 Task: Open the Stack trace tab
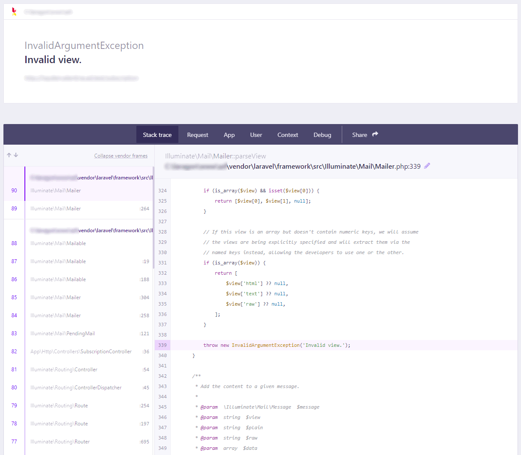[x=157, y=135]
